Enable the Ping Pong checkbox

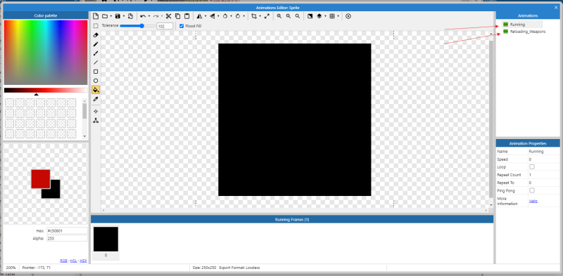coord(532,190)
